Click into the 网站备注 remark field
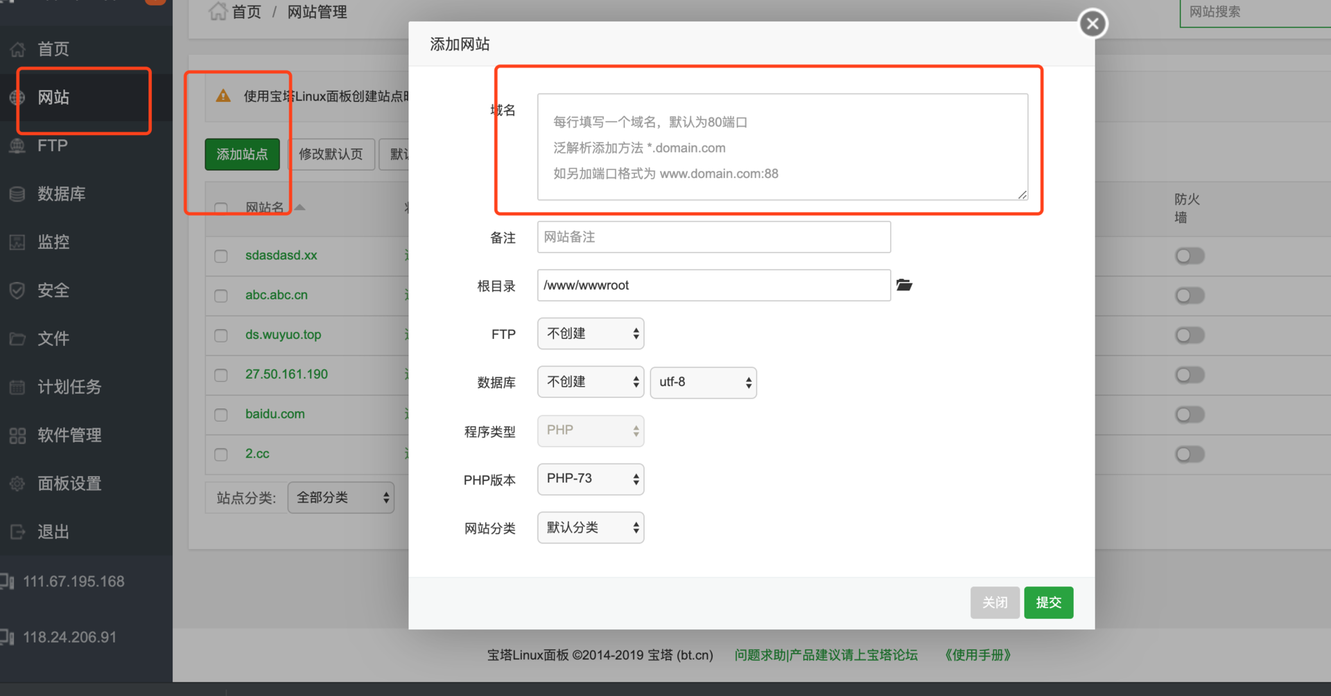The height and width of the screenshot is (696, 1331). click(x=713, y=237)
